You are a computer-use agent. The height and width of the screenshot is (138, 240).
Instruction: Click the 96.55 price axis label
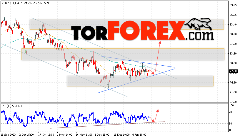pos(233,15)
